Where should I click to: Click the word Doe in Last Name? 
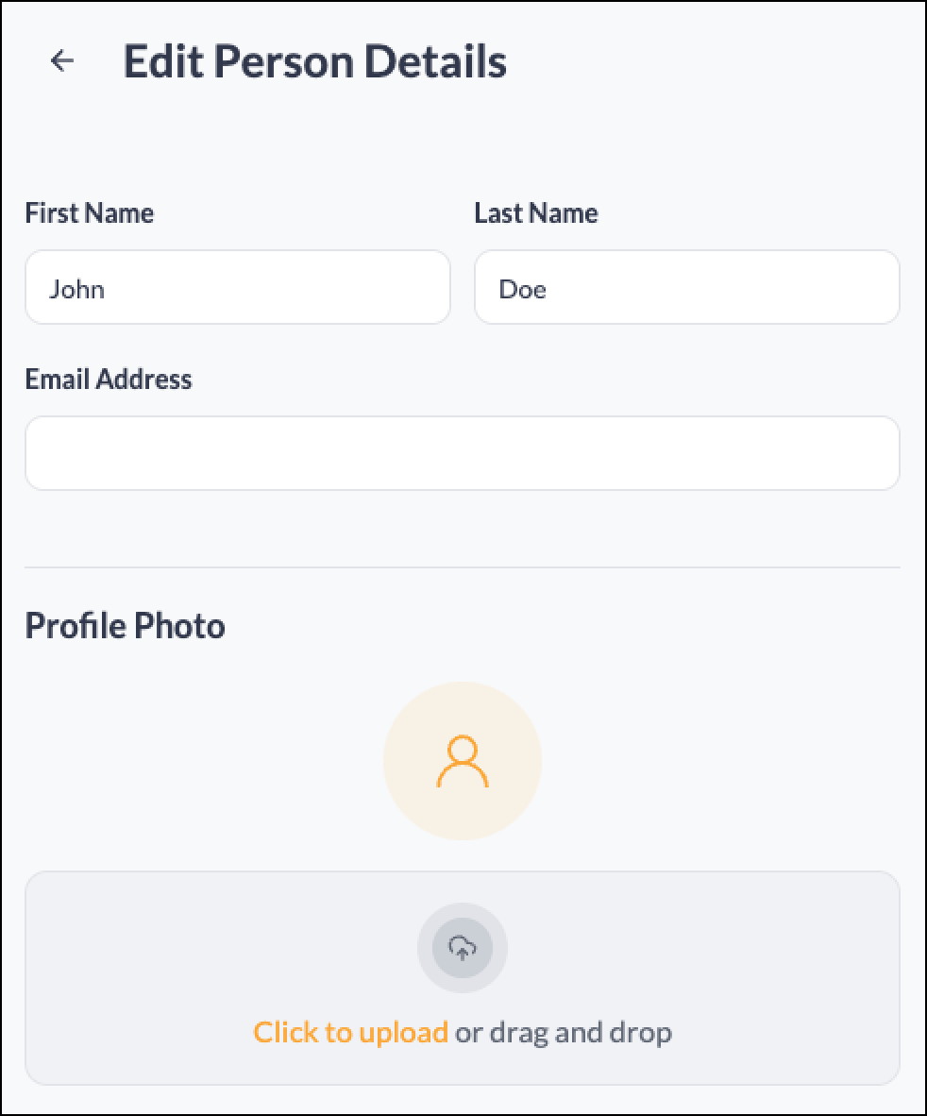pos(523,290)
